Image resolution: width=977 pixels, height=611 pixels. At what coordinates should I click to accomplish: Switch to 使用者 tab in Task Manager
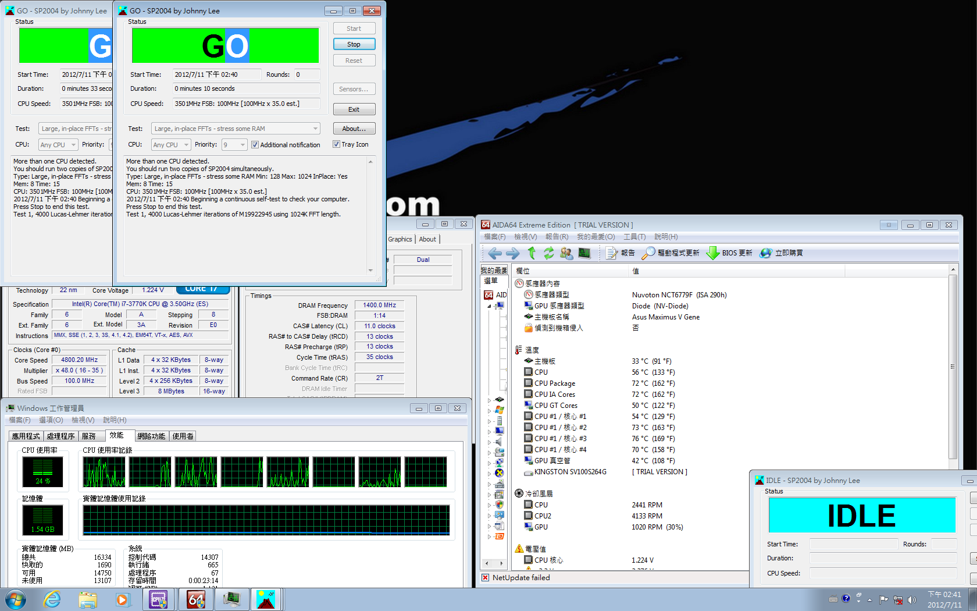click(183, 436)
